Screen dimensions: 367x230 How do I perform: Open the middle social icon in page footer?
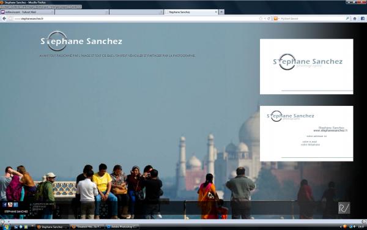click(10, 205)
